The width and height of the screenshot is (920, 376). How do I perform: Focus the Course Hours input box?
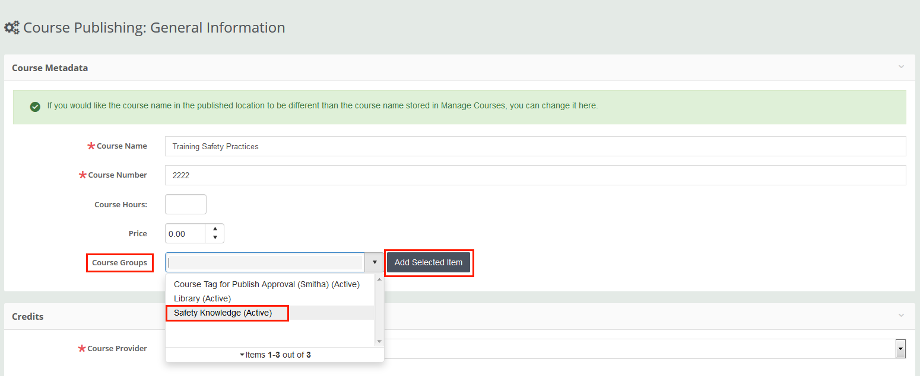[x=186, y=204]
